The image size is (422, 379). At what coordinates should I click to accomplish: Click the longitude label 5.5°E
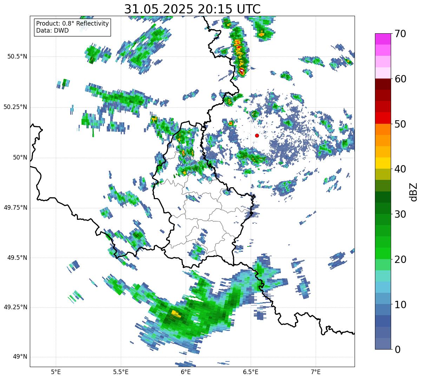coord(121,372)
